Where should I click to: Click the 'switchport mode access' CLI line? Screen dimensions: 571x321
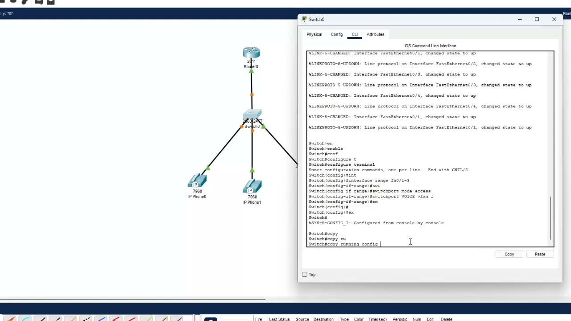point(369,191)
